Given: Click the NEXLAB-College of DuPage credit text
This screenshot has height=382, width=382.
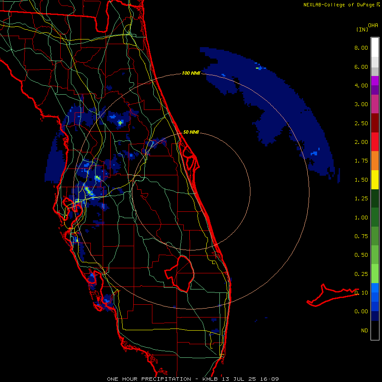Looking at the screenshot, I should [341, 5].
